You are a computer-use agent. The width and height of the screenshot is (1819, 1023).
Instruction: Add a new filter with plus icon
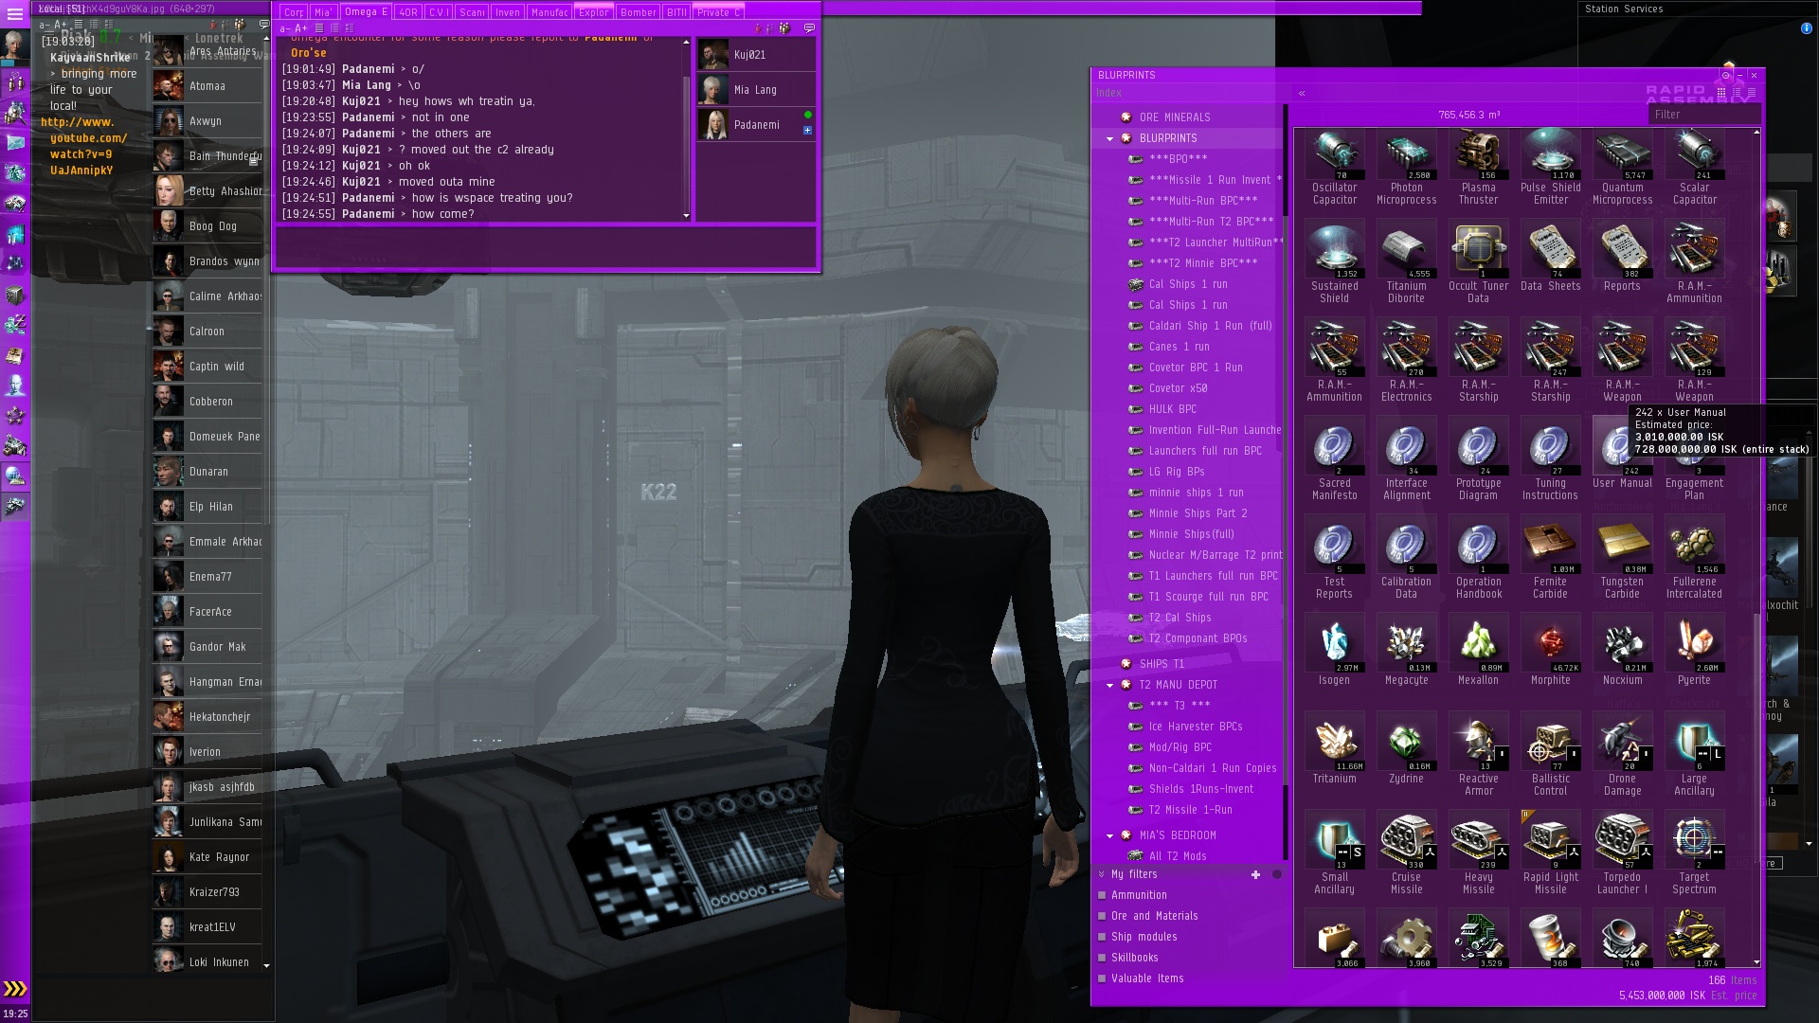[1255, 874]
